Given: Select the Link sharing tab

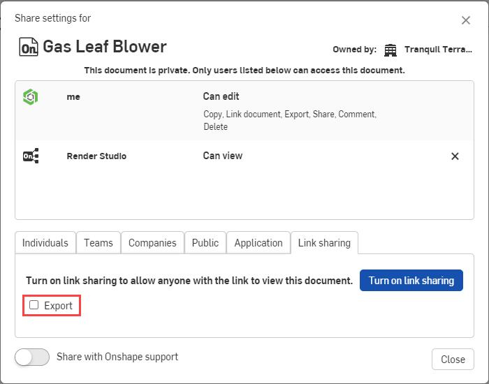Looking at the screenshot, I should [325, 243].
